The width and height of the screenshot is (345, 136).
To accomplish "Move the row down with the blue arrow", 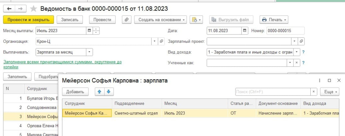I will click(109, 92).
